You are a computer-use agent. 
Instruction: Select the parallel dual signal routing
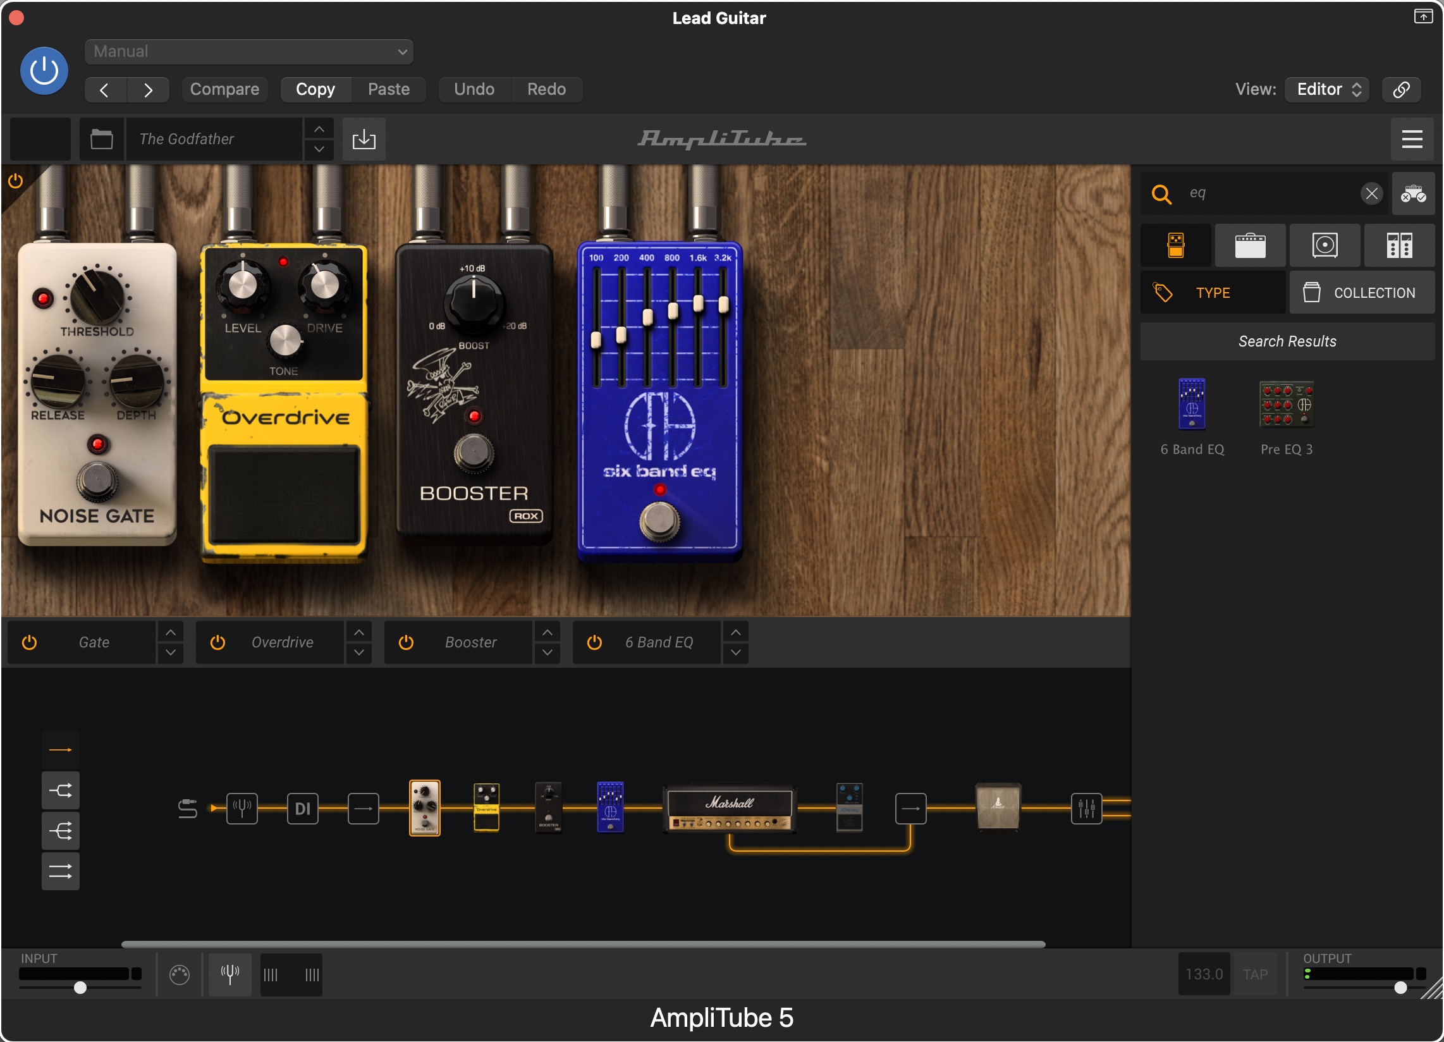(61, 871)
